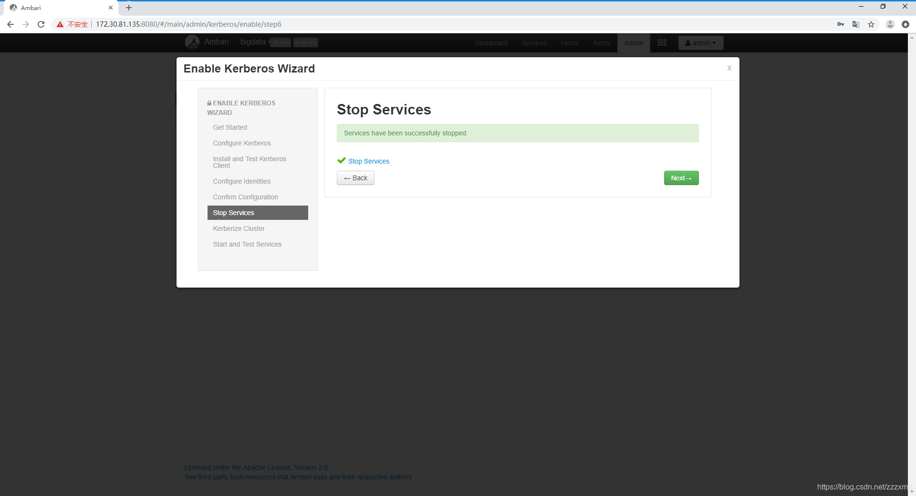This screenshot has width=916, height=496.
Task: Select Start and Test Services step
Action: pyautogui.click(x=247, y=244)
